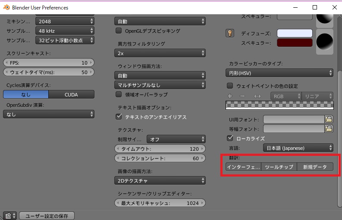Image resolution: width=342 pixels, height=220 pixels.
Task: Open the top 自動 dropdown above OpenGLデプスピッキング
Action: click(x=160, y=22)
